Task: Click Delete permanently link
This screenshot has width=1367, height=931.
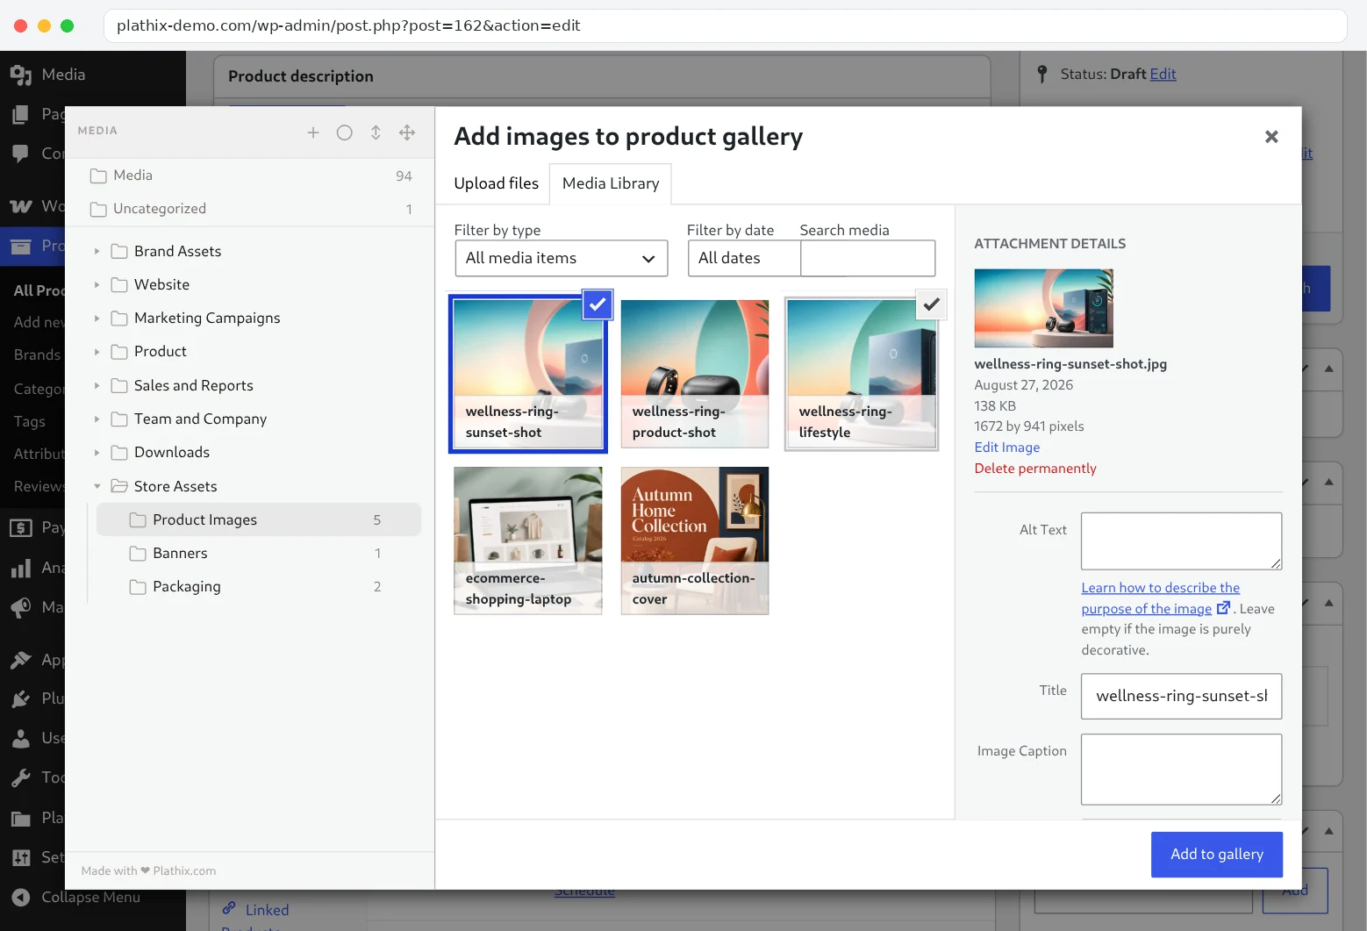Action: tap(1035, 469)
